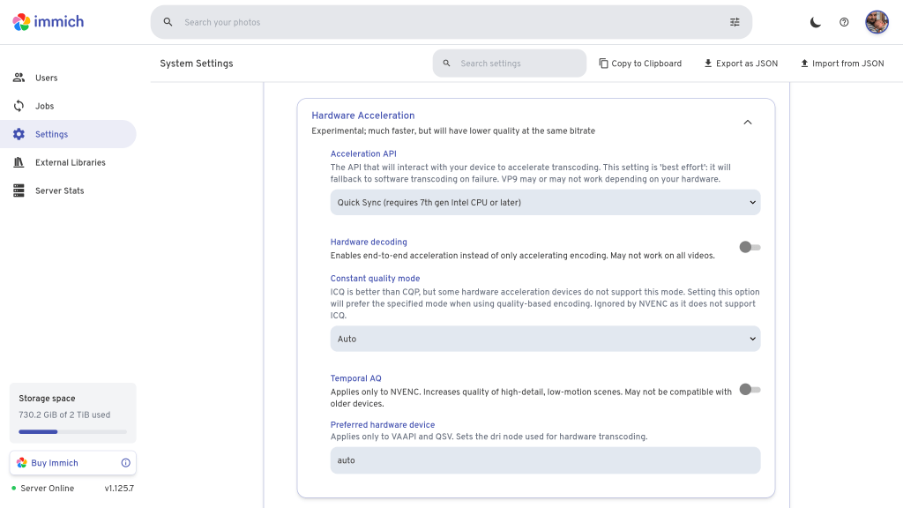The height and width of the screenshot is (508, 903).
Task: Export settings as JSON
Action: [x=741, y=63]
